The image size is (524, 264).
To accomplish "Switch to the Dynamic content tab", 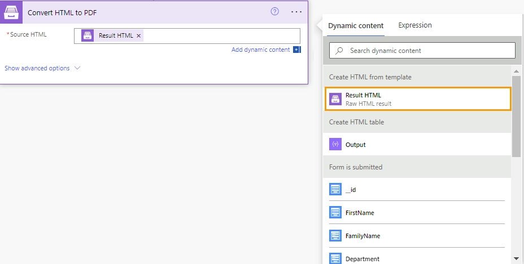I will tap(356, 26).
